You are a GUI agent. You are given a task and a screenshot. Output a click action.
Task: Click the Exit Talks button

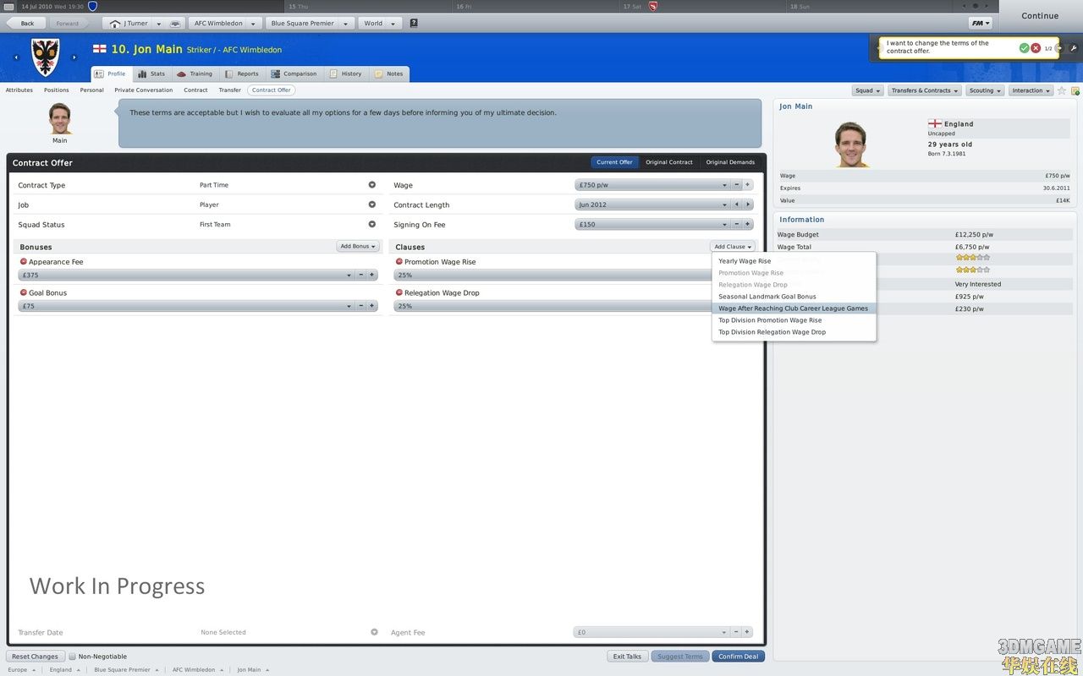[627, 657]
